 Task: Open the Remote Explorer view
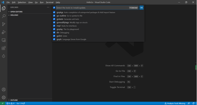click(4, 40)
